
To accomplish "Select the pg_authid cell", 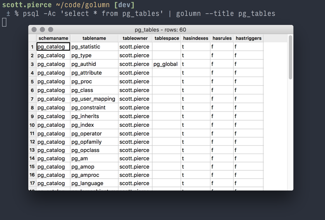I will [95, 64].
